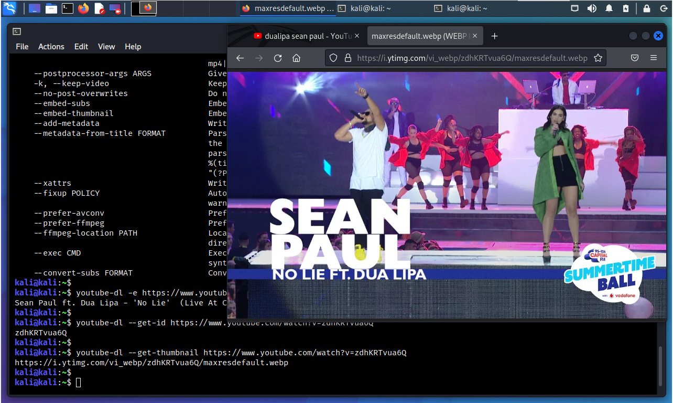673x403 pixels.
Task: Click the Firefox back arrow
Action: [x=240, y=58]
